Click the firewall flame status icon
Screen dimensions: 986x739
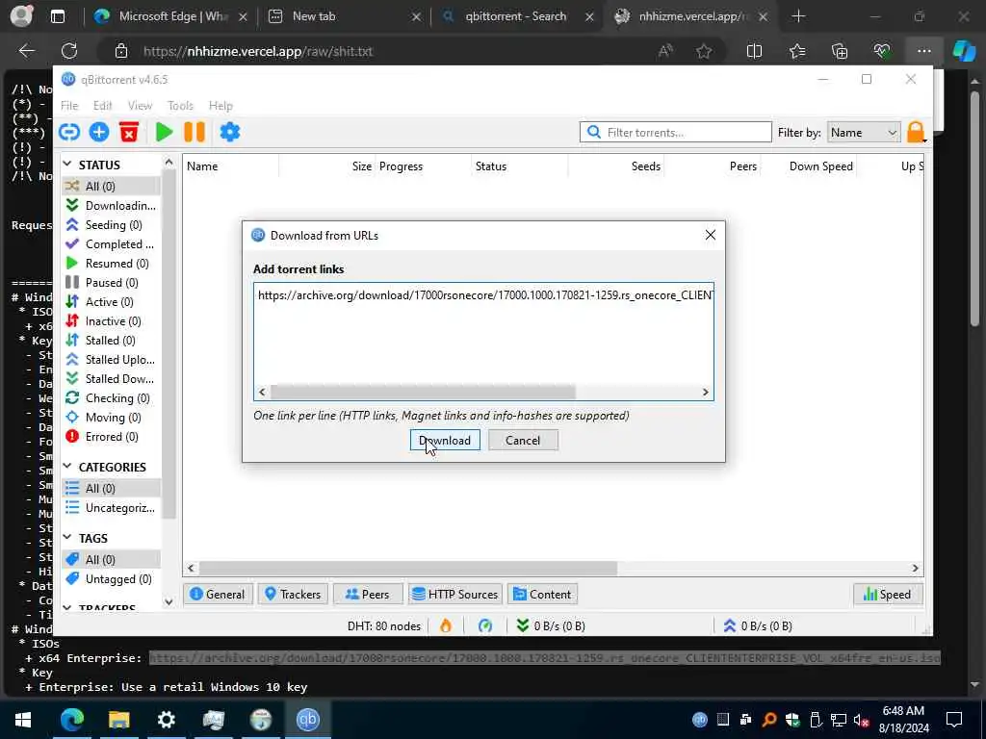446,625
